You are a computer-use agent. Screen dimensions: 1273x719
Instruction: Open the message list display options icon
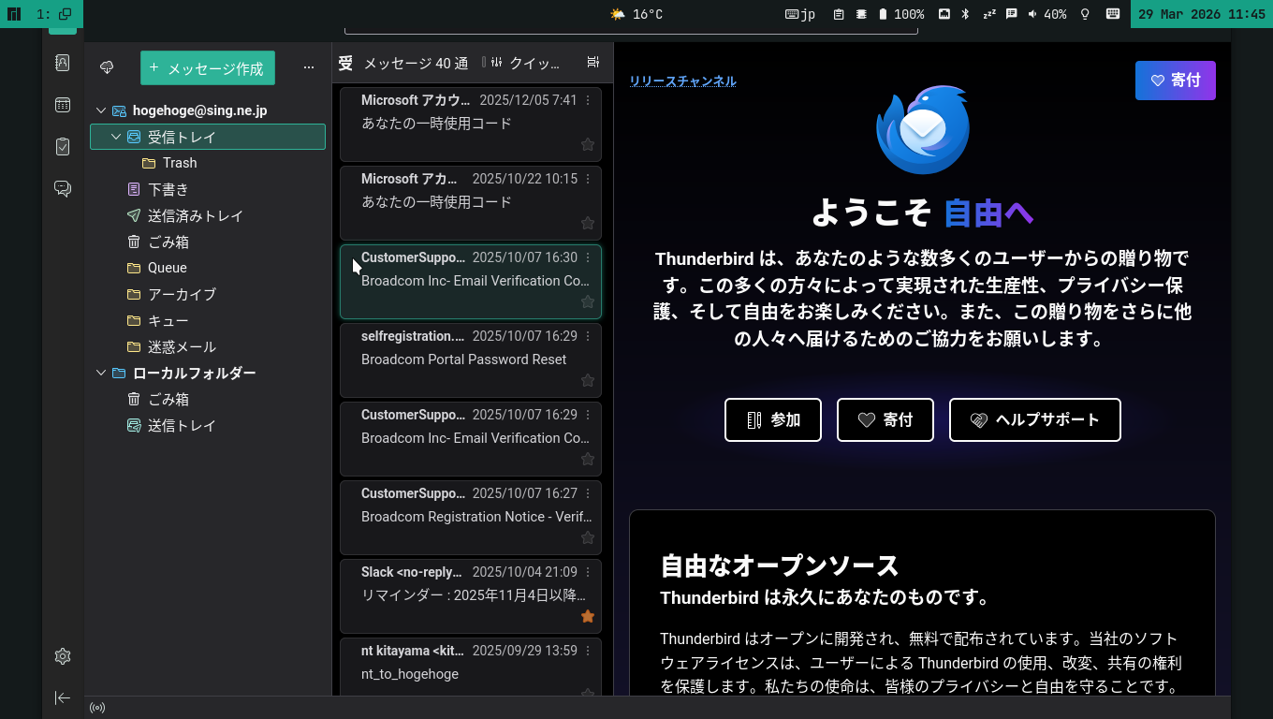(593, 62)
